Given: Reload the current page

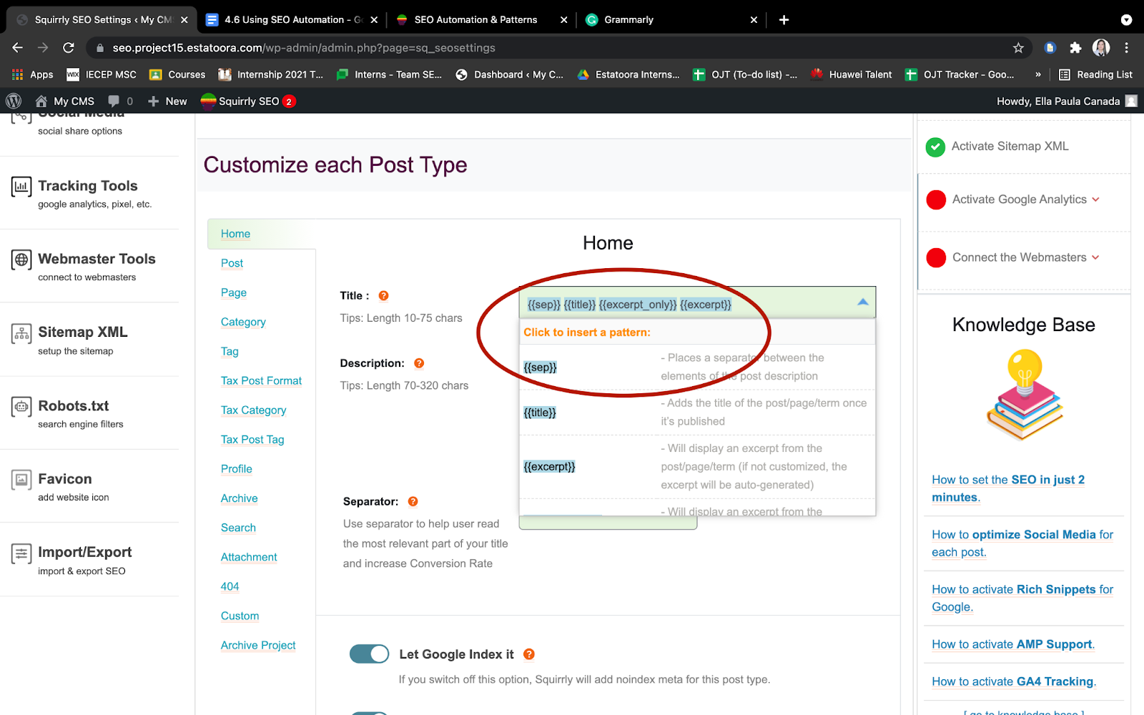Looking at the screenshot, I should [69, 48].
